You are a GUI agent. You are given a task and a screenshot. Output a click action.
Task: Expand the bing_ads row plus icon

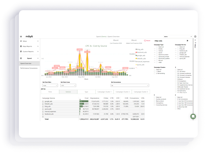pos(43,107)
